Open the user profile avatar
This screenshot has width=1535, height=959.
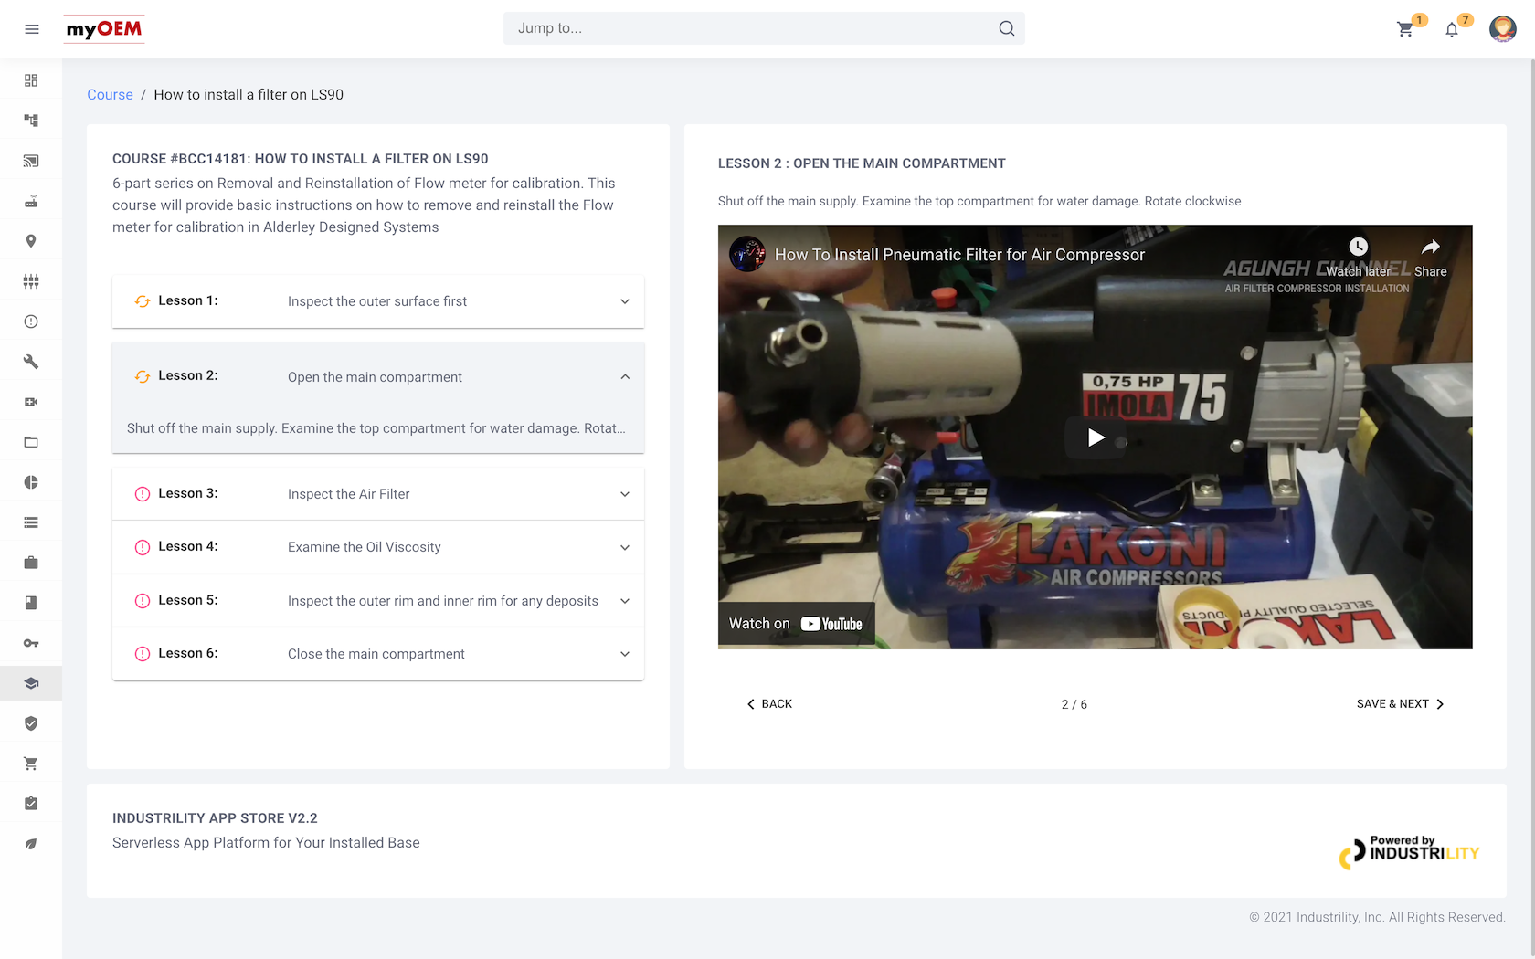1503,29
